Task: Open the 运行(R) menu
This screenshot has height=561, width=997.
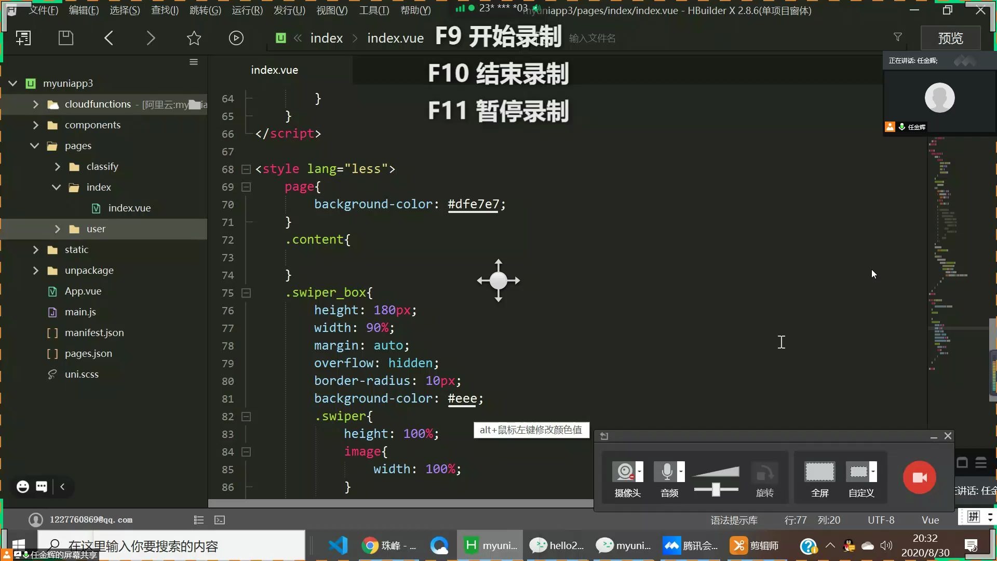Action: 247,10
